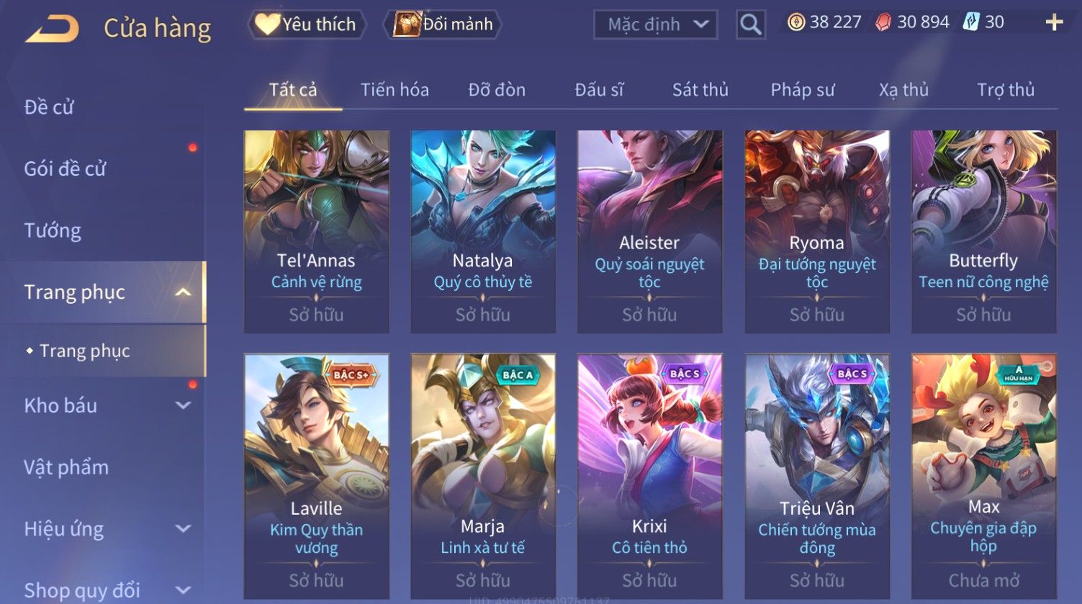Click the chest icon on Đổi mảnh
This screenshot has width=1082, height=604.
click(x=407, y=24)
